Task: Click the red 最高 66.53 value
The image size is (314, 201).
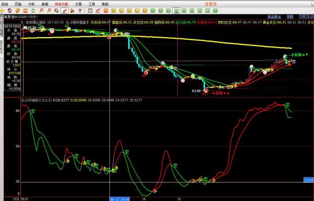Action: coord(16,42)
